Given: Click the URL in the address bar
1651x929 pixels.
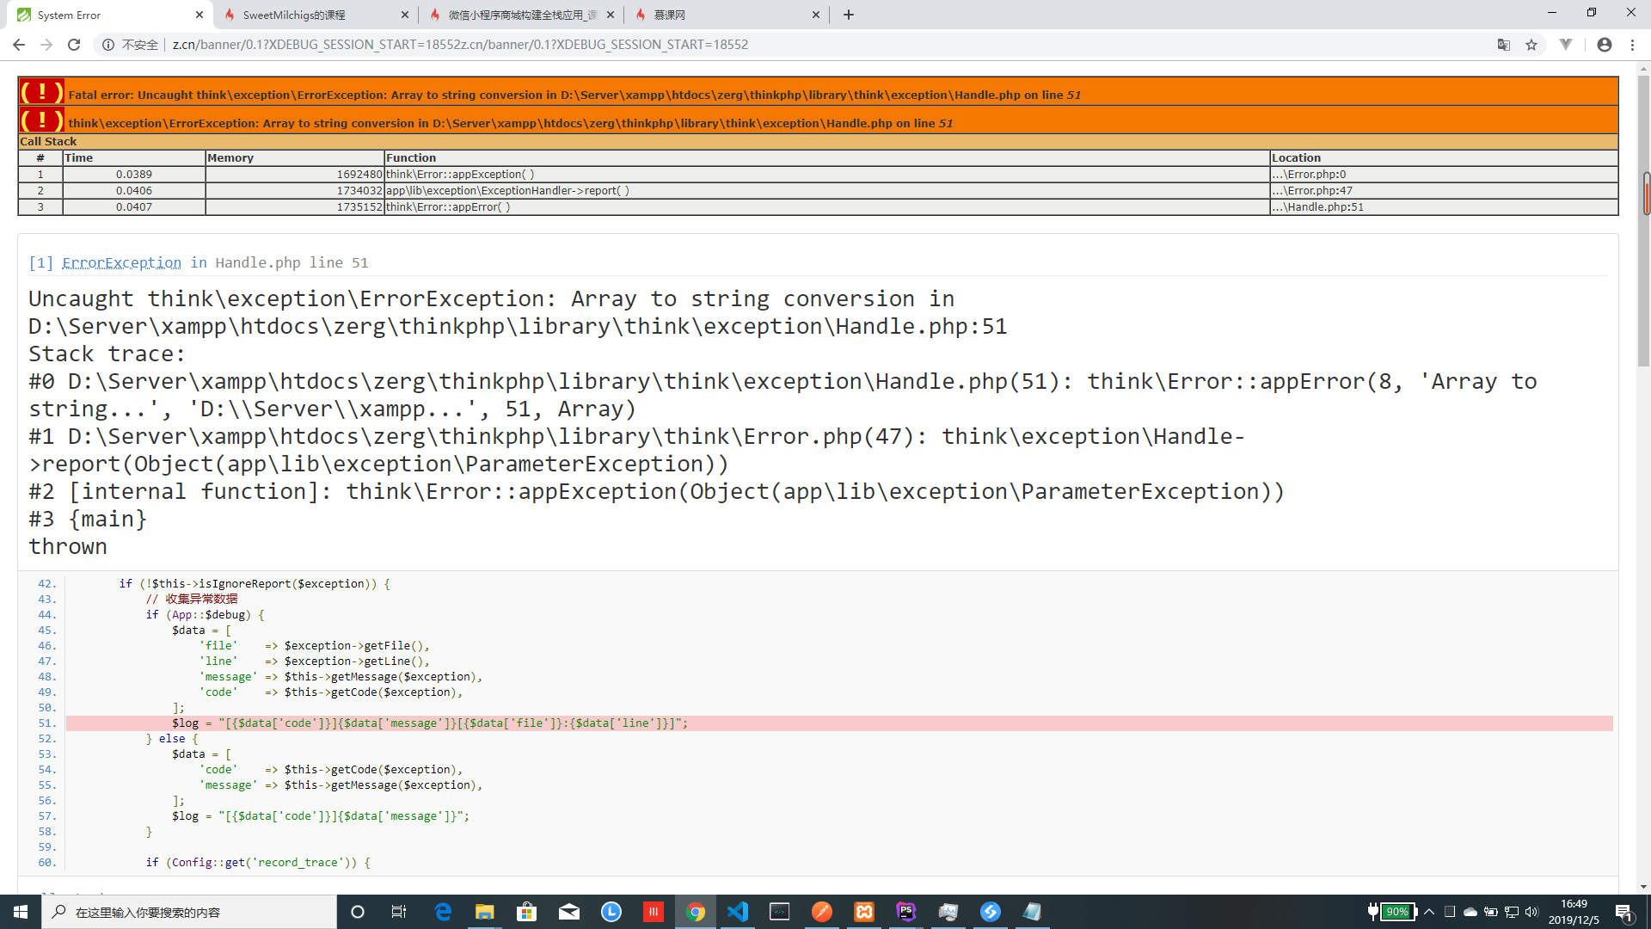Looking at the screenshot, I should [460, 45].
